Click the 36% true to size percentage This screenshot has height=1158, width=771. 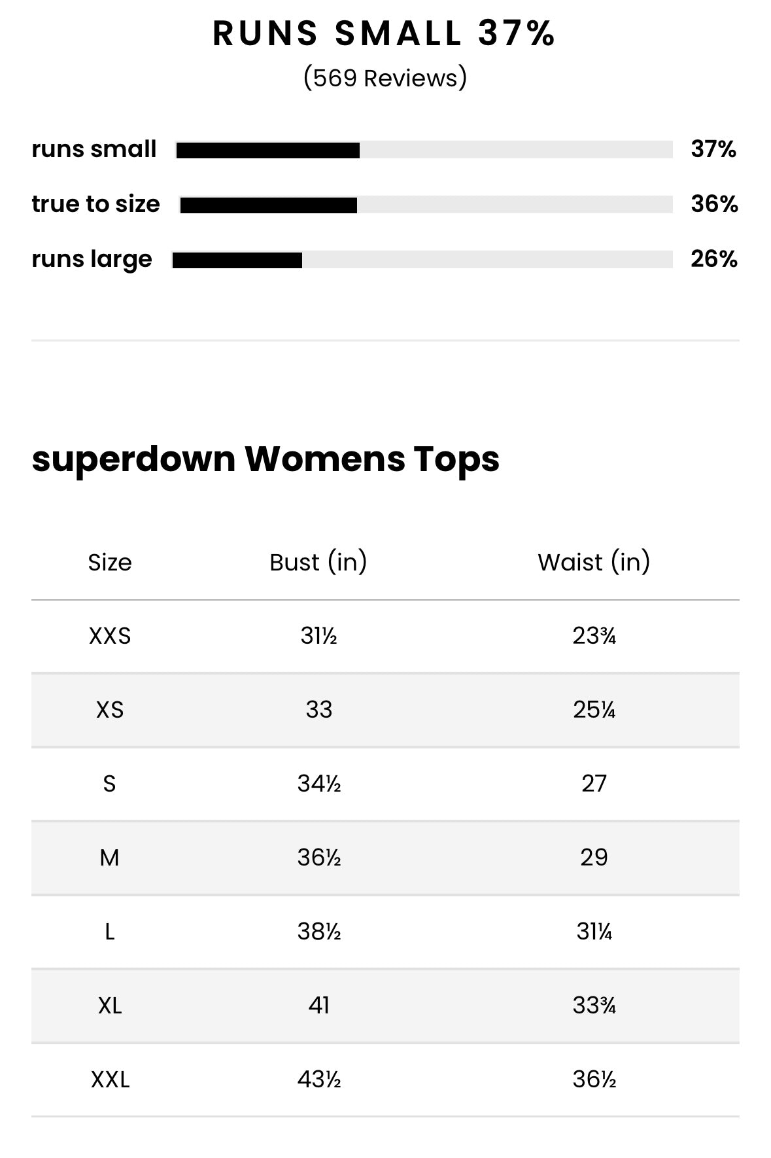tap(714, 204)
